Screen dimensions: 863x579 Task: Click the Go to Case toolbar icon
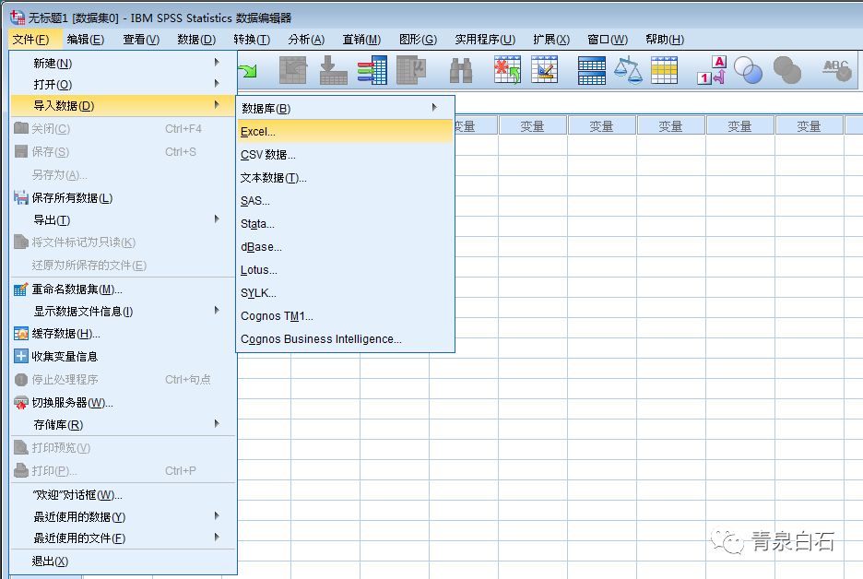pyautogui.click(x=293, y=70)
